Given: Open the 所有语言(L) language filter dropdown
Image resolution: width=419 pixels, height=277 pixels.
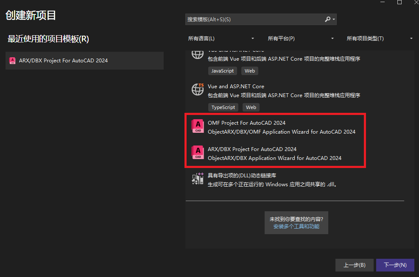Looking at the screenshot, I should click(x=221, y=39).
